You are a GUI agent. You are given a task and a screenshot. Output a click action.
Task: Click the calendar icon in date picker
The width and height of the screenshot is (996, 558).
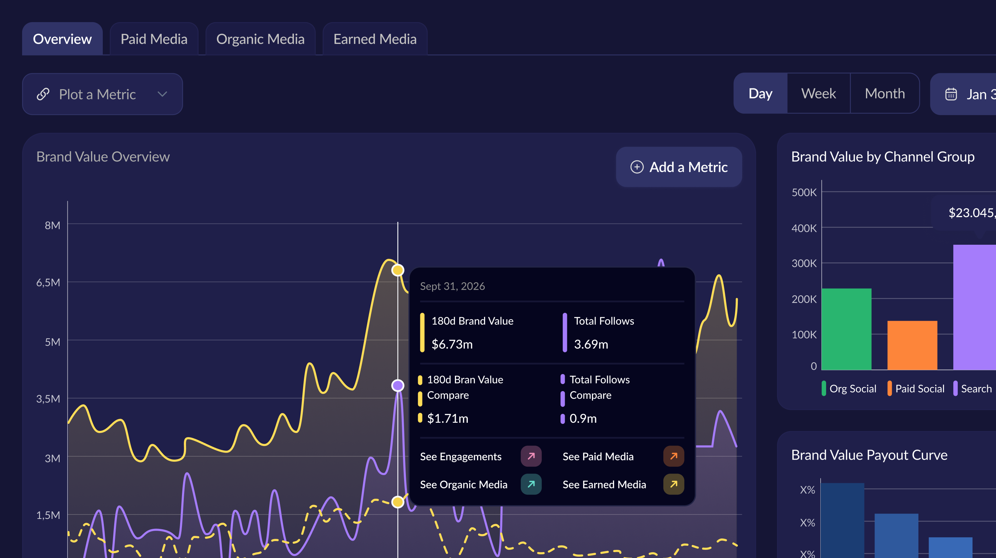[951, 94]
